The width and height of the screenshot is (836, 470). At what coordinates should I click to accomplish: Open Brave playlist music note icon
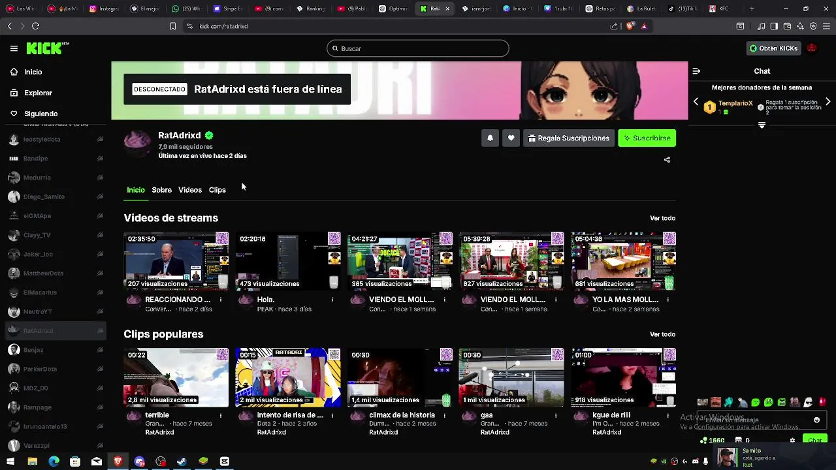pos(761,26)
